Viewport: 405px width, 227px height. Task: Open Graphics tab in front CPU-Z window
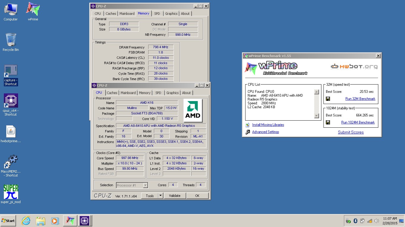[x=173, y=93]
